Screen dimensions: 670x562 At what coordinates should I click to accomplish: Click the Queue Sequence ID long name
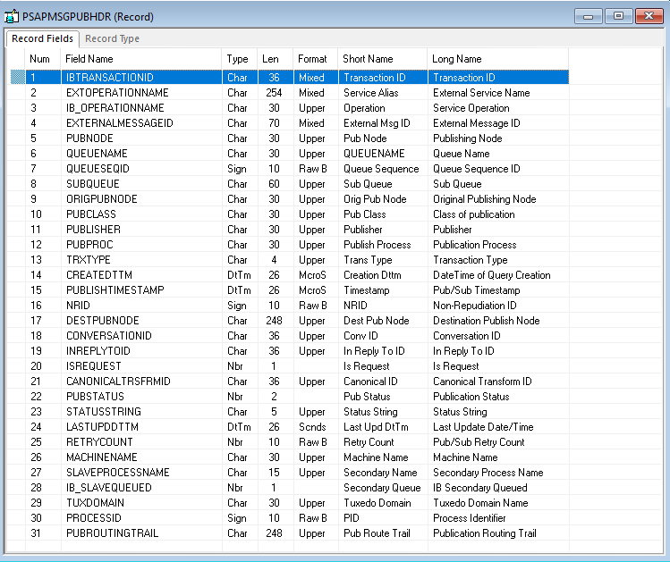tap(477, 169)
